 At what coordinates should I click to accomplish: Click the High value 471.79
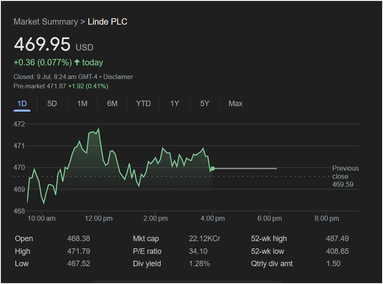point(78,251)
